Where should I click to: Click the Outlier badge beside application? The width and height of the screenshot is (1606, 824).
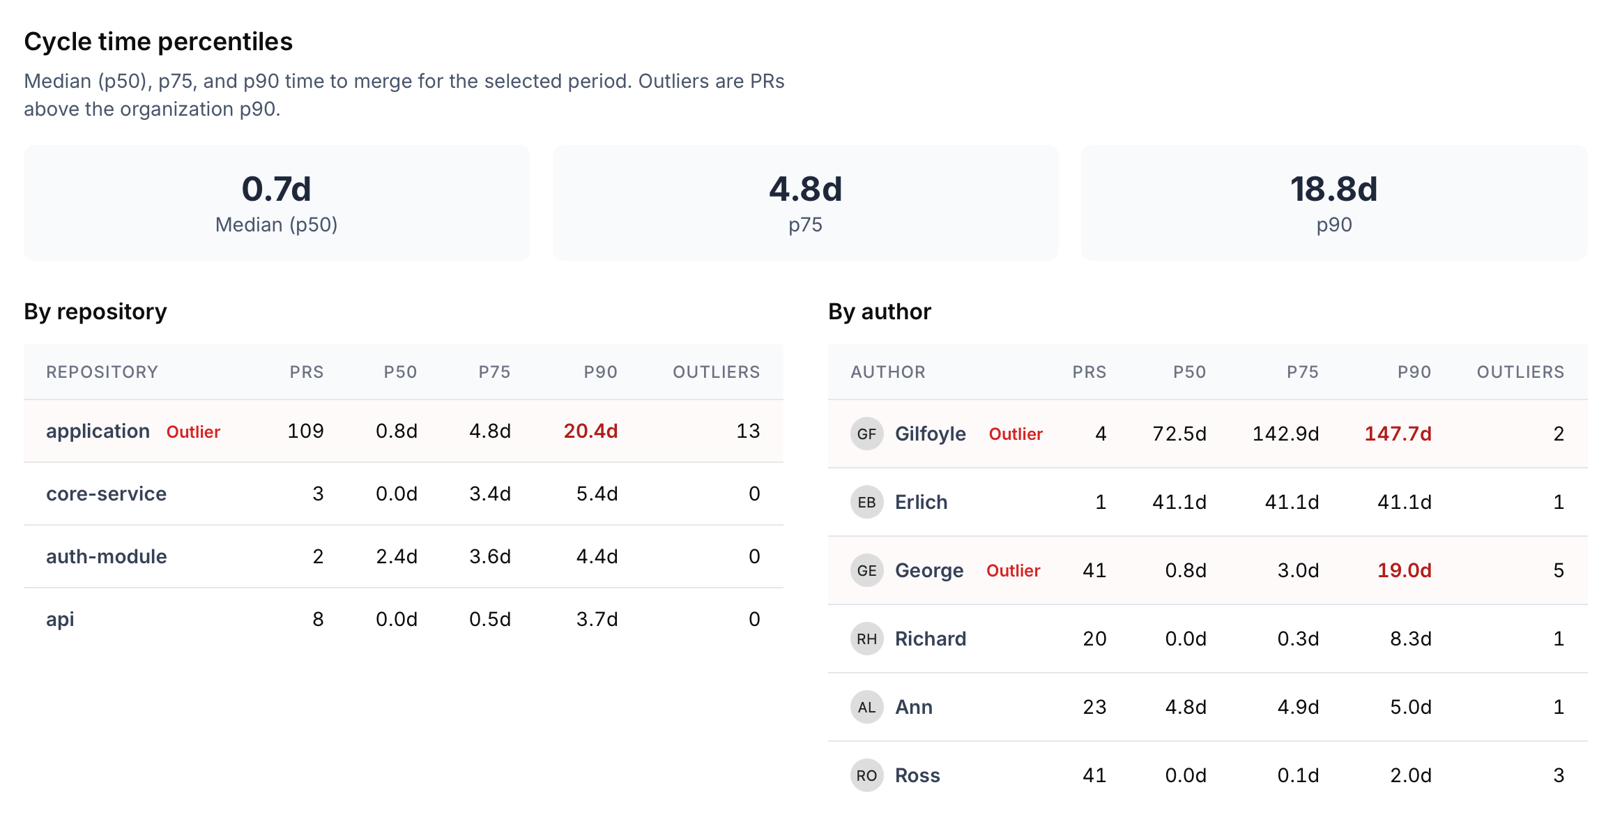tap(193, 432)
